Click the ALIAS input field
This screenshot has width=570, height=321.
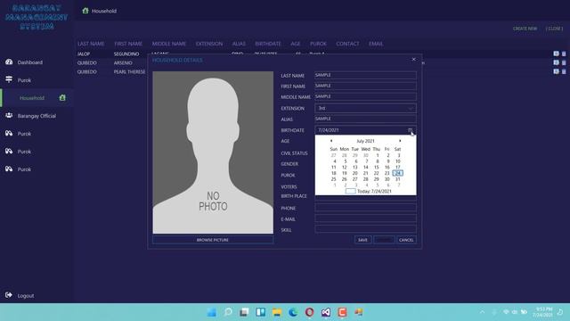[365, 119]
